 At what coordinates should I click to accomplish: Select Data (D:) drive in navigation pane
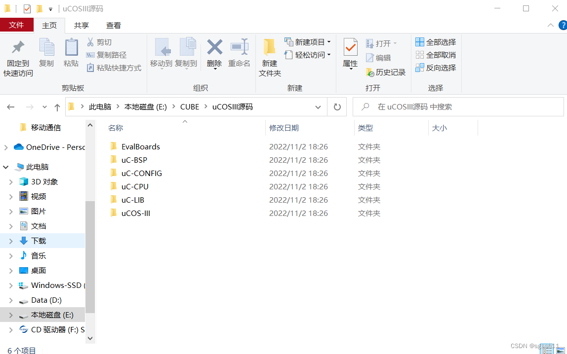tap(46, 300)
